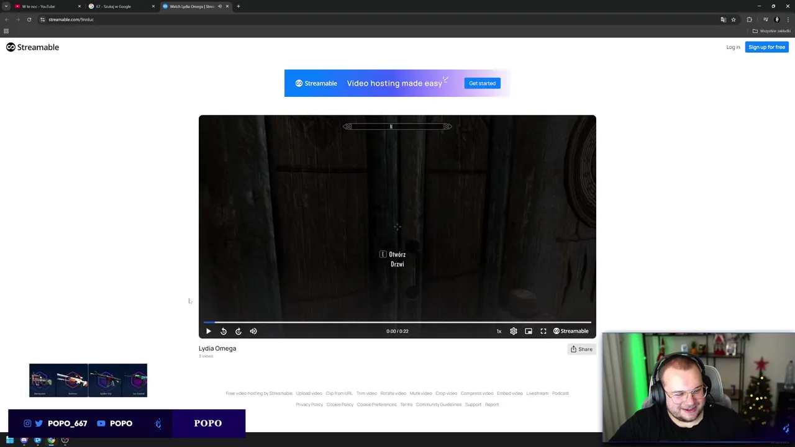Open the Embed video footer link

coord(509,393)
